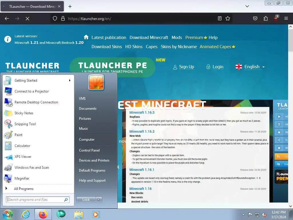Click the tracking protection shield icon
The height and width of the screenshot is (220, 293).
(55, 19)
